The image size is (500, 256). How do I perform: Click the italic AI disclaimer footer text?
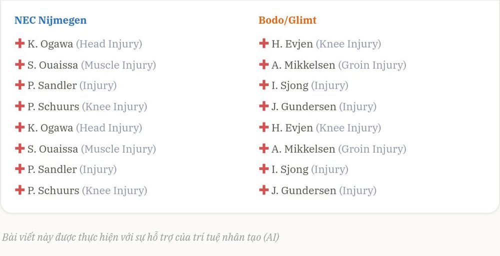(140, 237)
